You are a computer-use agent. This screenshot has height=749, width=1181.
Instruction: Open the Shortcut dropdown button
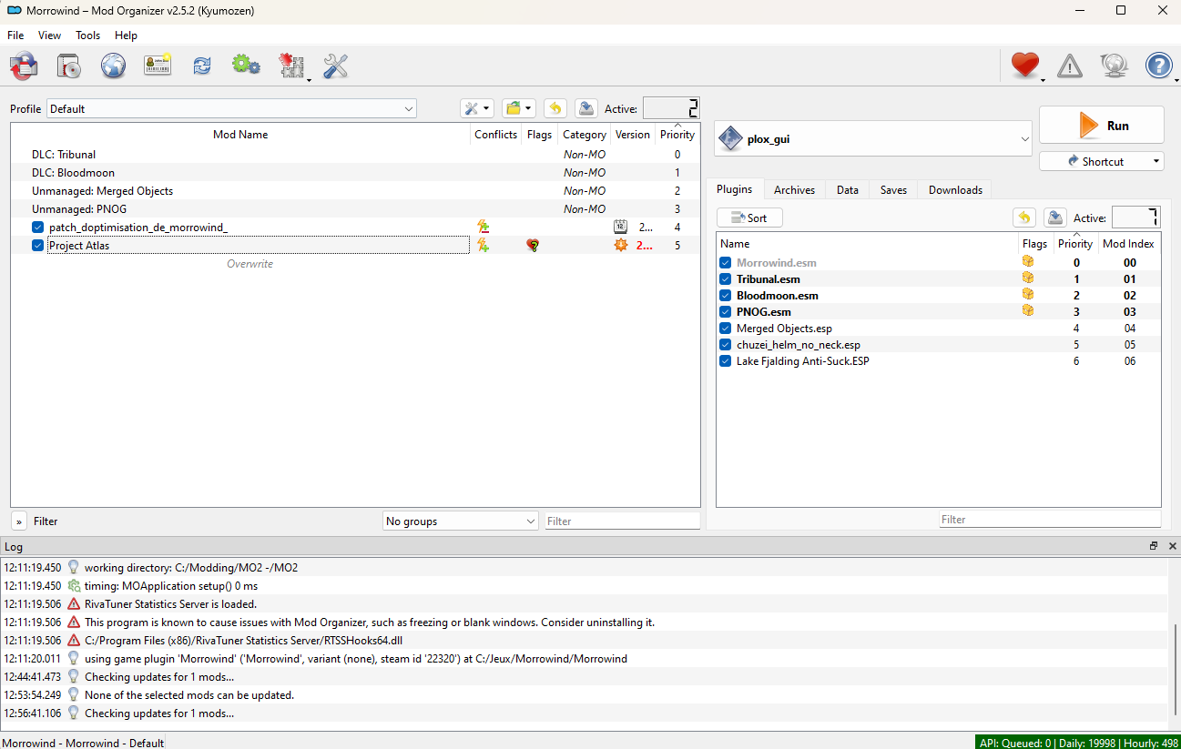pyautogui.click(x=1102, y=161)
